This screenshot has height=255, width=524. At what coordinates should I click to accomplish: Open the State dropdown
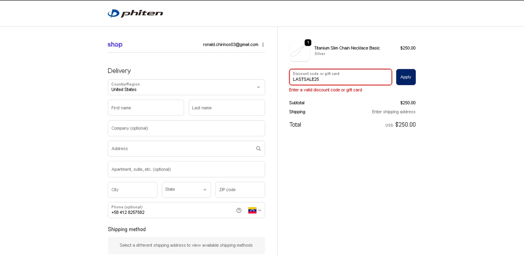[x=186, y=190]
